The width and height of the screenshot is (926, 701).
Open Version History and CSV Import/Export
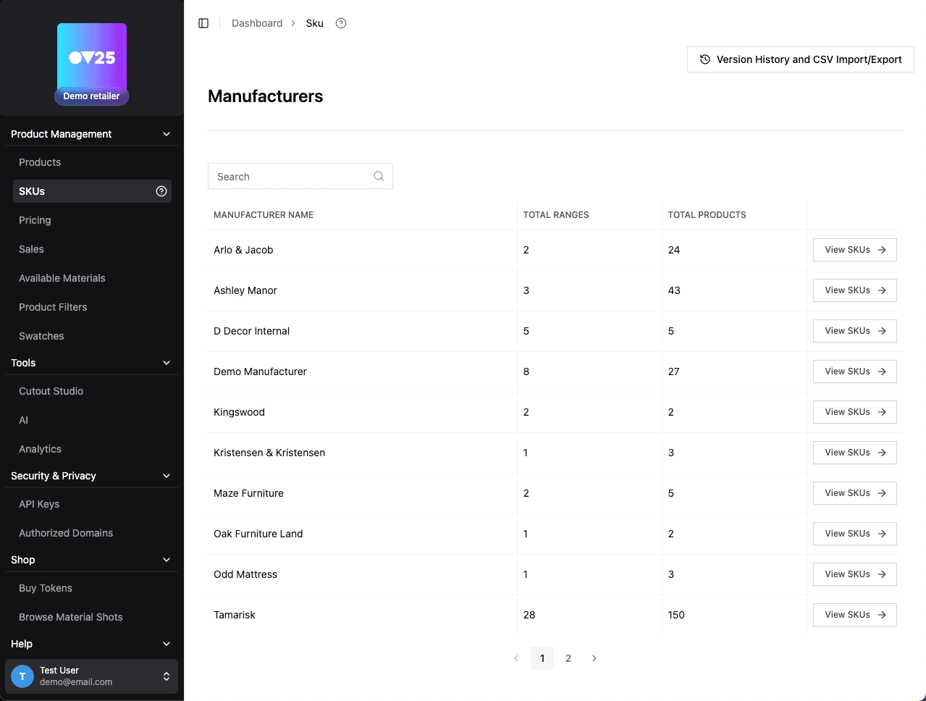800,59
